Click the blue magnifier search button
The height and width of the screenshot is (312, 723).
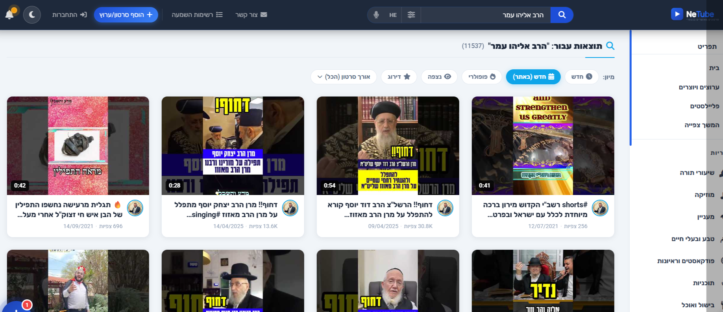(562, 15)
